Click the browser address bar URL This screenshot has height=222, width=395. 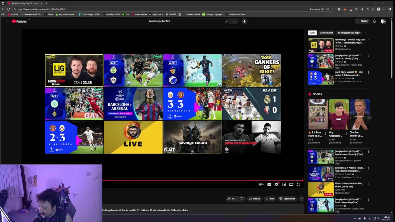[41, 9]
